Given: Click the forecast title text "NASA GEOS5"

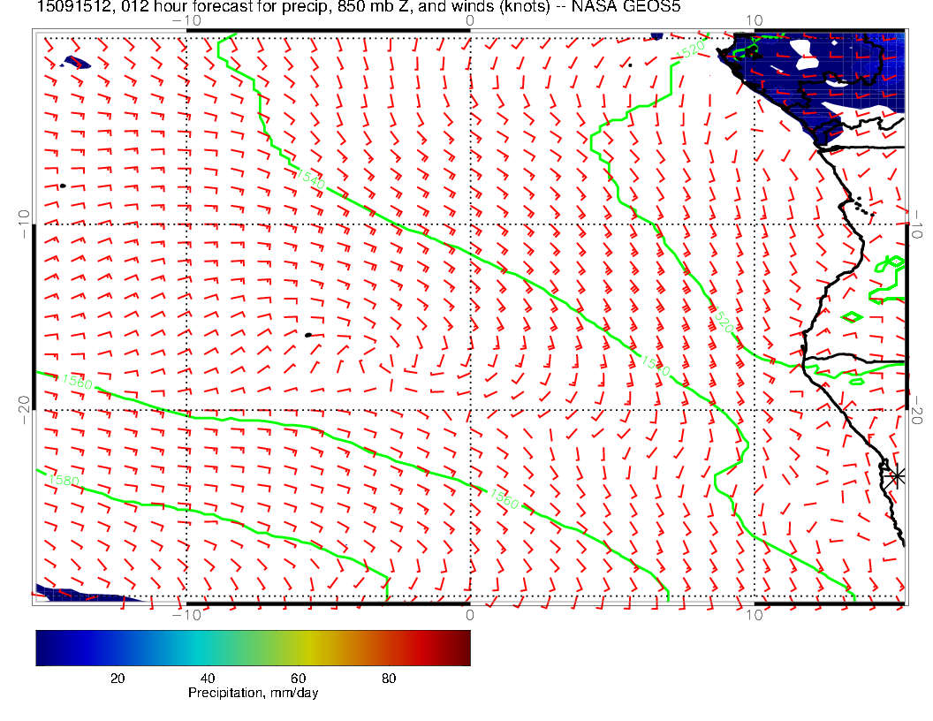Looking at the screenshot, I should [626, 7].
